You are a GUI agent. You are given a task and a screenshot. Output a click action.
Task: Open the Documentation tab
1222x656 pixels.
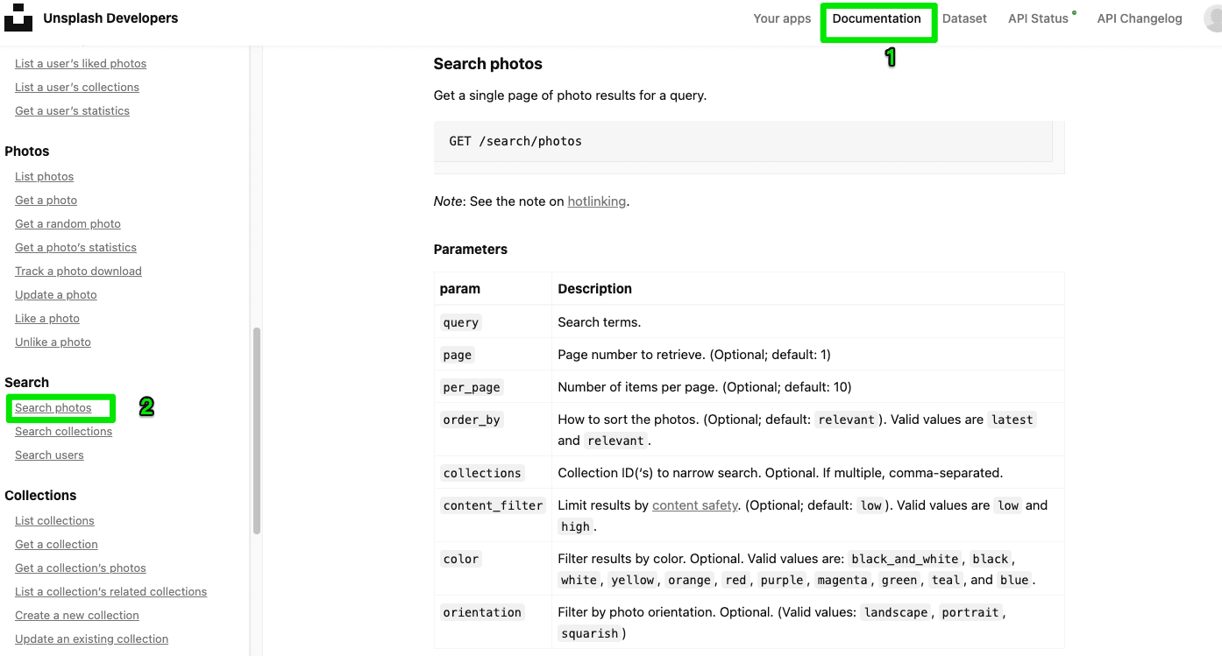[877, 18]
